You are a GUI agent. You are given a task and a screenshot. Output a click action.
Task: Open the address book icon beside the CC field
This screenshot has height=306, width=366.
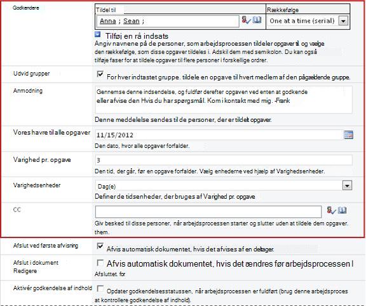tap(342, 210)
